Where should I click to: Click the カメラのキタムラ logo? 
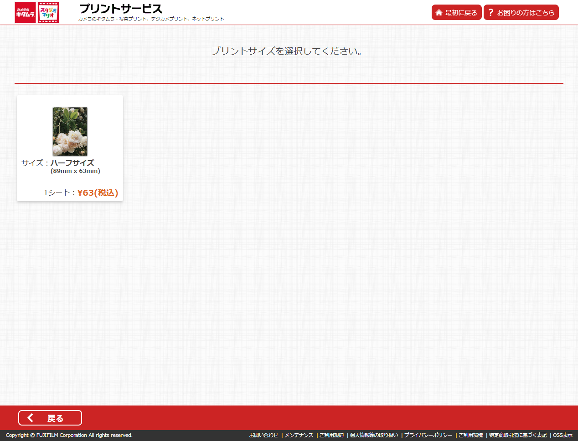point(25,12)
